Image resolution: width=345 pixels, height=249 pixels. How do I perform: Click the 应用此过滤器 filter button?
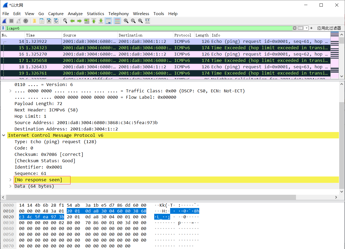[329, 28]
